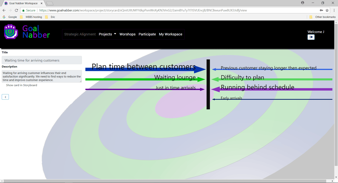Select the Early arrivals arrow
Image resolution: width=338 pixels, height=183 pixels.
click(272, 99)
